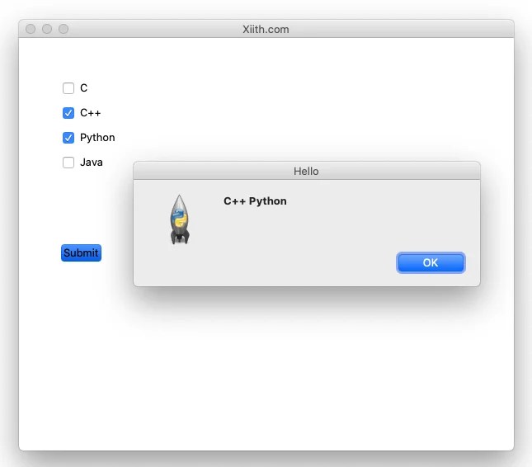Uncheck the C++ checkbox
The image size is (532, 467).
click(68, 113)
